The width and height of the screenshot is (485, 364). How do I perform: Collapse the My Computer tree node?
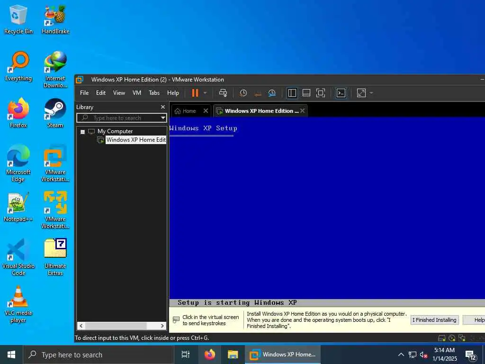tap(82, 132)
